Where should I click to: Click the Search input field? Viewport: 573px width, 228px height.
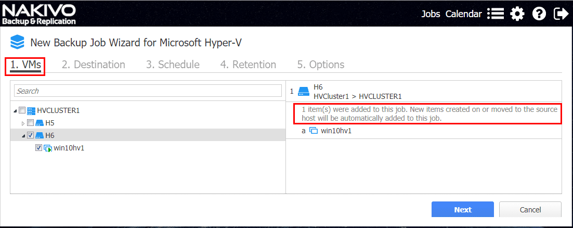click(x=148, y=91)
